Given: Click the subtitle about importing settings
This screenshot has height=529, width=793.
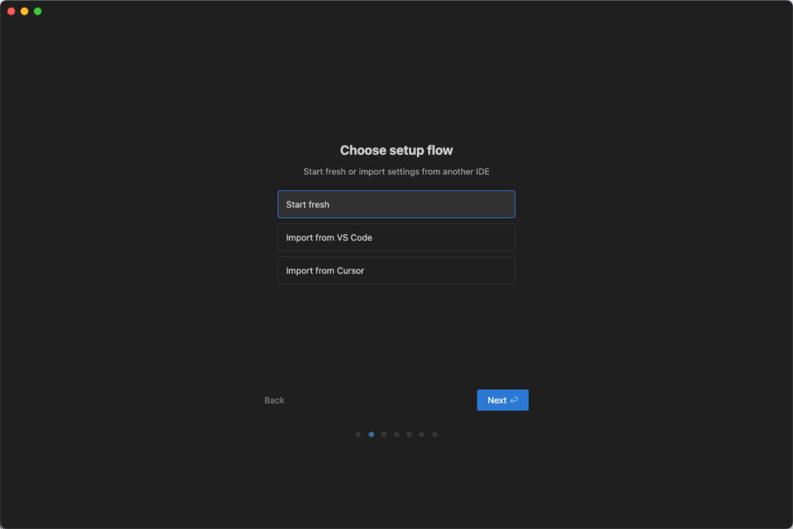Looking at the screenshot, I should [x=396, y=171].
